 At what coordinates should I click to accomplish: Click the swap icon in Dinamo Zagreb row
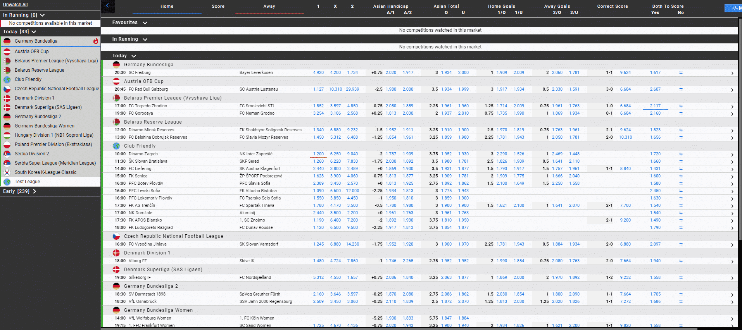pyautogui.click(x=681, y=154)
